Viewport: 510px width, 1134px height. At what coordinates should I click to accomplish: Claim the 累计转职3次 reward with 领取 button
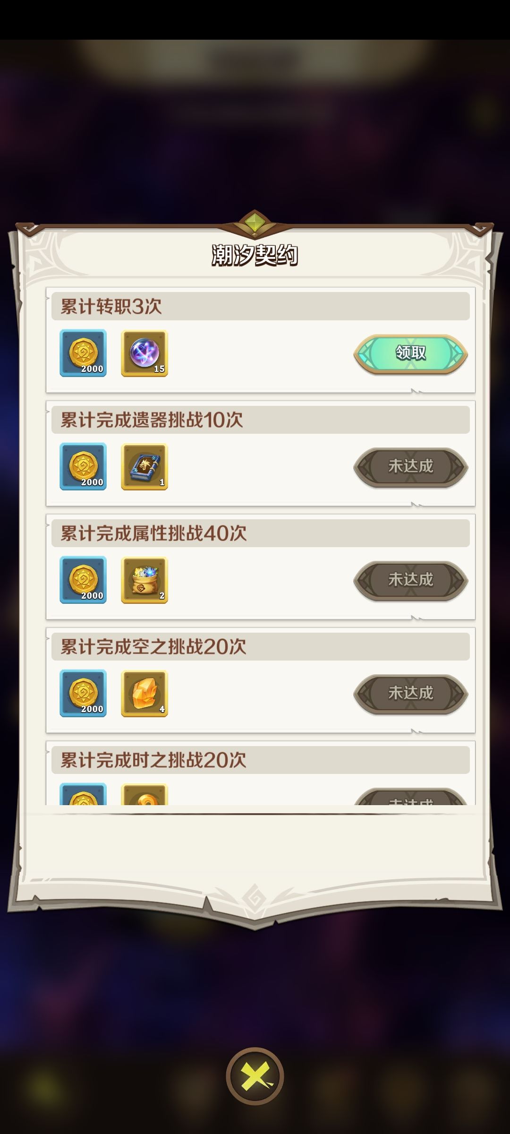pos(410,353)
